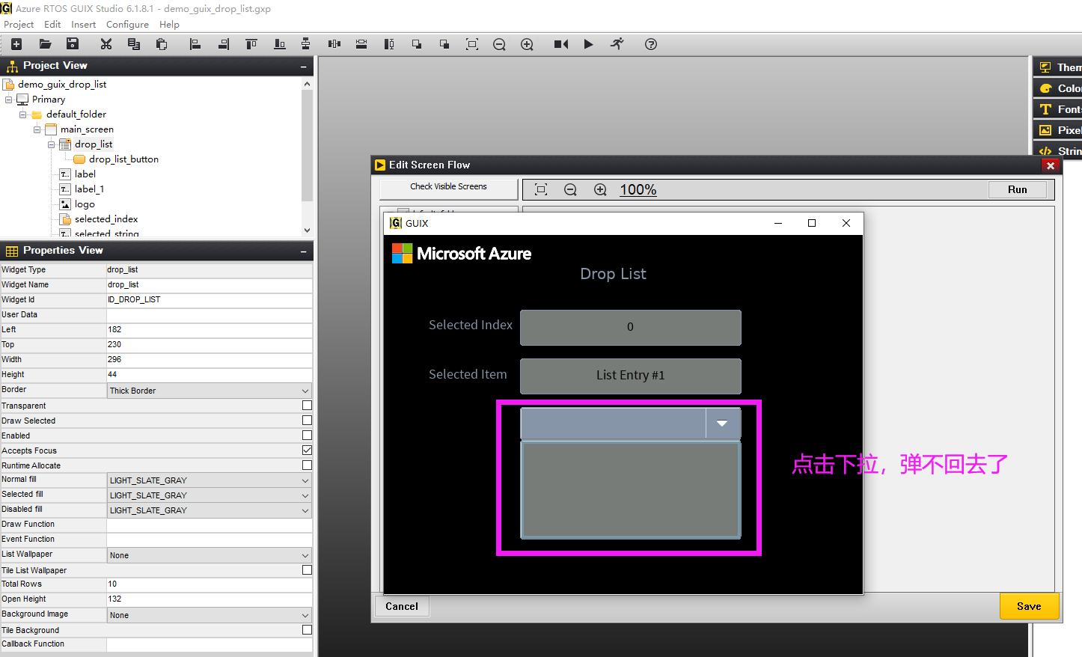Click the Open Project folder icon
The image size is (1082, 657).
(x=45, y=44)
